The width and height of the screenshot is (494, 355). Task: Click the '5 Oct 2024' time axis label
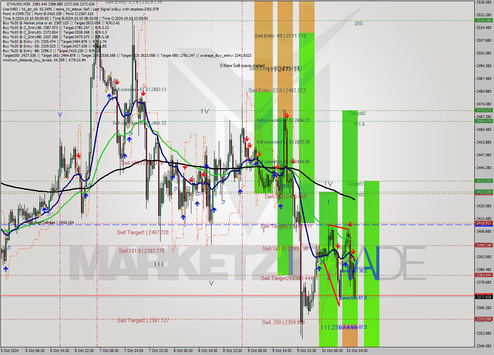[10, 351]
